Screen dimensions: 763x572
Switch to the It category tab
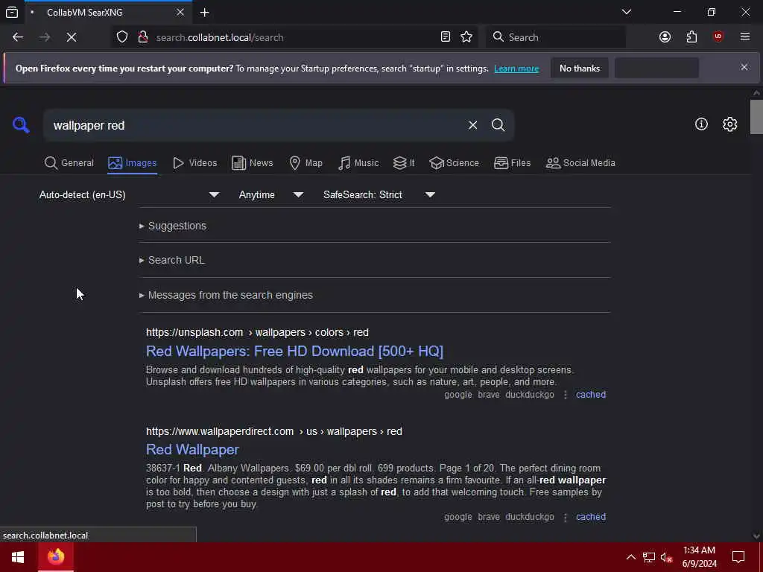404,163
